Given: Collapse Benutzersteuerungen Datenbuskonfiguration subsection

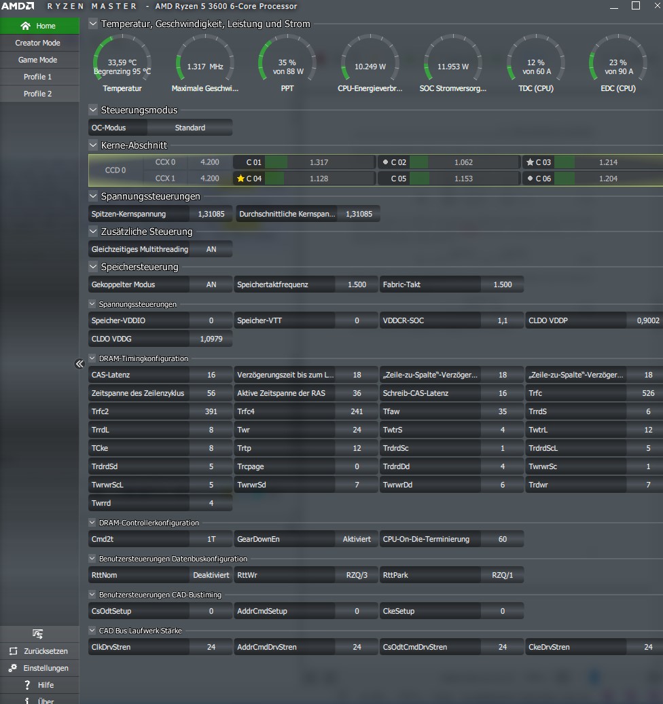Looking at the screenshot, I should (92, 559).
